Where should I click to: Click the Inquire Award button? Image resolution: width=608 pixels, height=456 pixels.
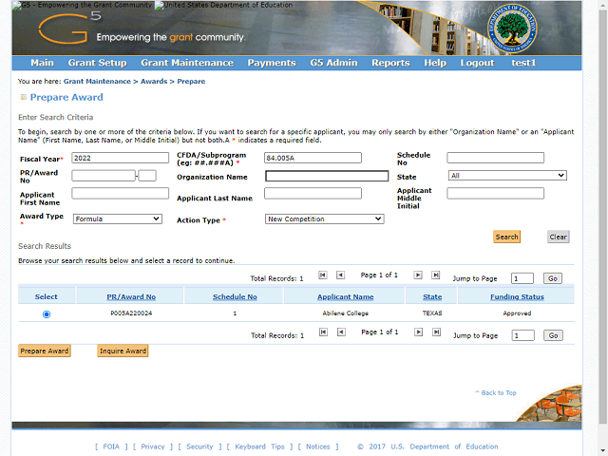(x=123, y=351)
